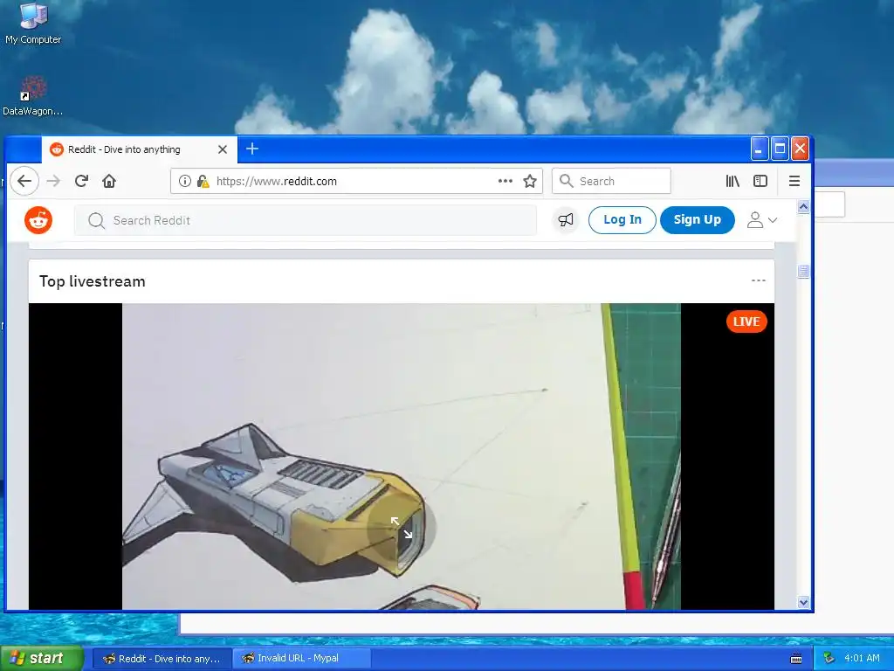This screenshot has width=894, height=671.
Task: Open a new browser tab
Action: click(252, 149)
